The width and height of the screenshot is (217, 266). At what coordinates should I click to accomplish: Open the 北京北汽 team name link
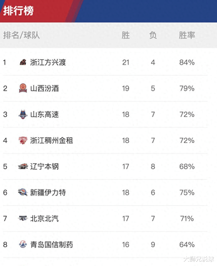point(44,219)
